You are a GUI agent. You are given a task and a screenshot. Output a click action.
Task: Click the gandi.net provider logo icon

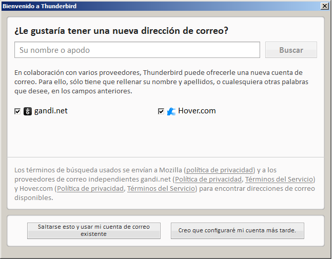[28, 111]
